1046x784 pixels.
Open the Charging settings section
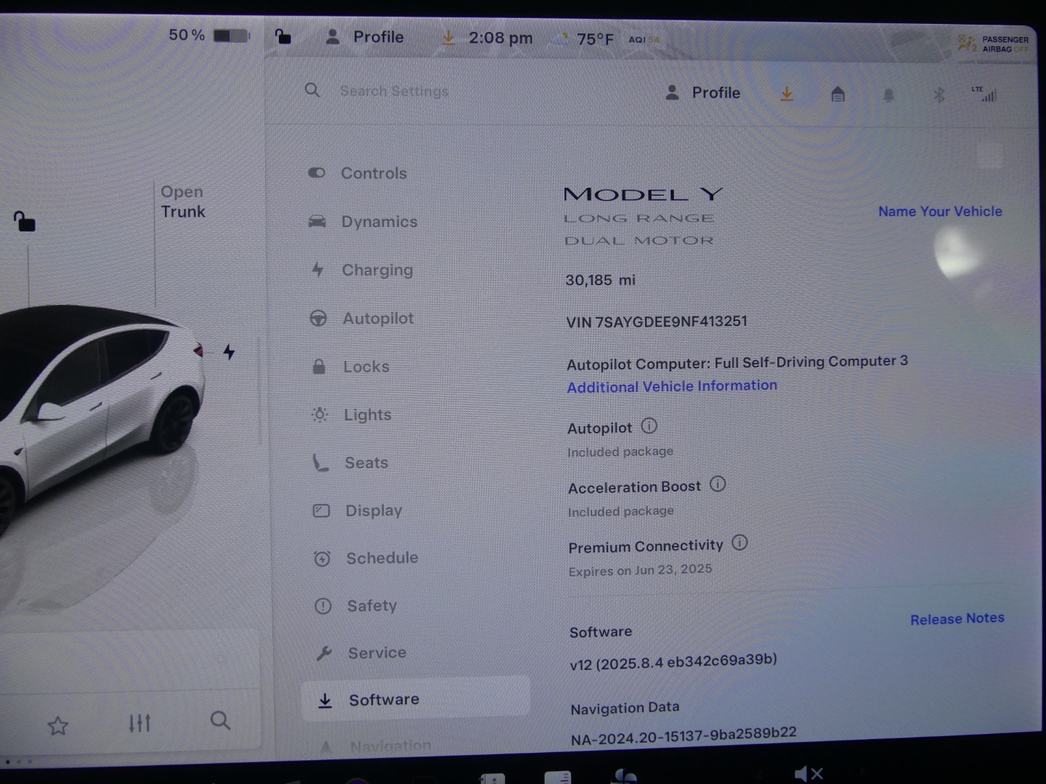(x=377, y=270)
